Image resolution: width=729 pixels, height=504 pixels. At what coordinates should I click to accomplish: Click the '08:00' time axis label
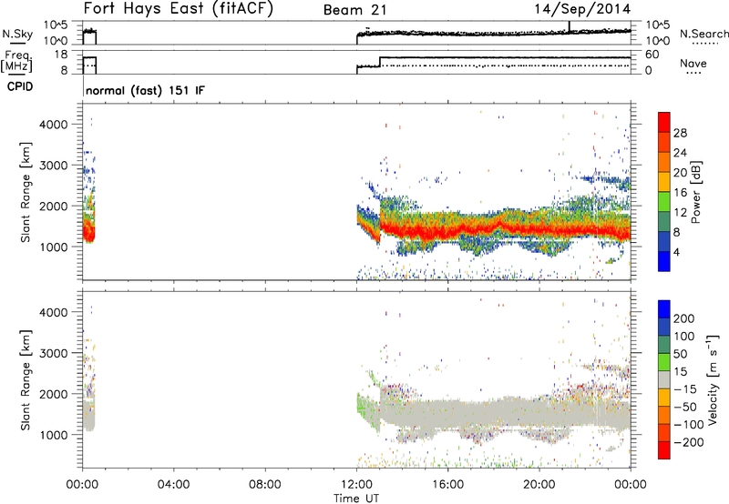tap(265, 485)
